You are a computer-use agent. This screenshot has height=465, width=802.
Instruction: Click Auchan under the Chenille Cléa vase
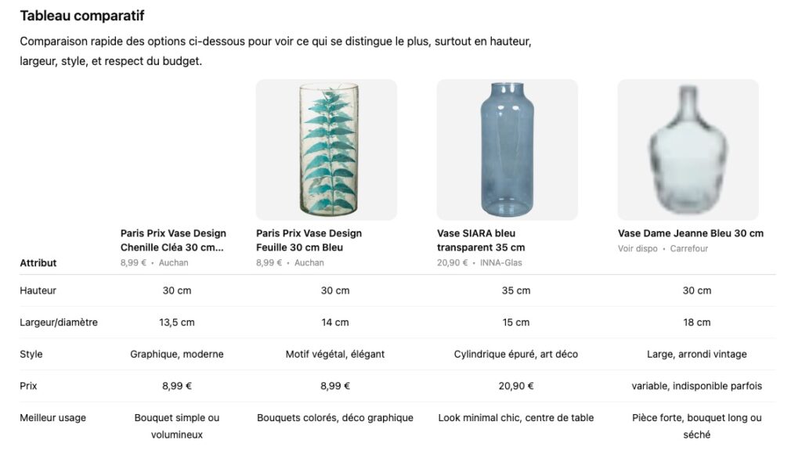[x=174, y=263]
